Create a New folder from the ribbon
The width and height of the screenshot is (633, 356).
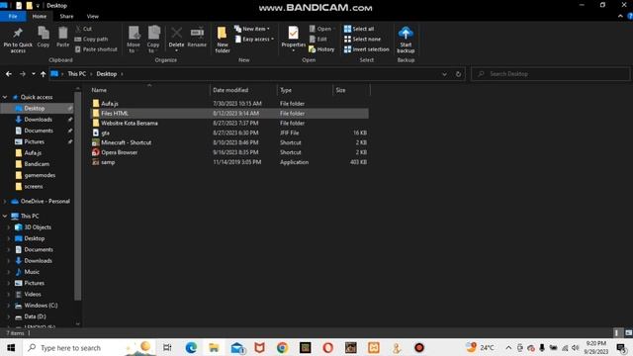pyautogui.click(x=223, y=40)
